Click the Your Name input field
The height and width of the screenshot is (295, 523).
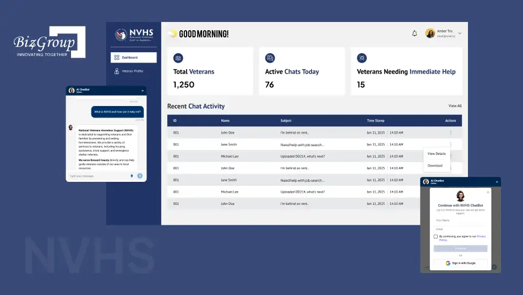(x=460, y=221)
